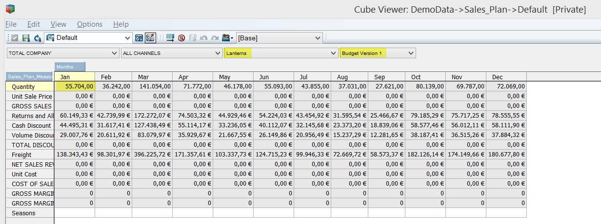Click the Suppress Zeros toolbar icon
Screen dimensions: 601x224
pyautogui.click(x=139, y=38)
